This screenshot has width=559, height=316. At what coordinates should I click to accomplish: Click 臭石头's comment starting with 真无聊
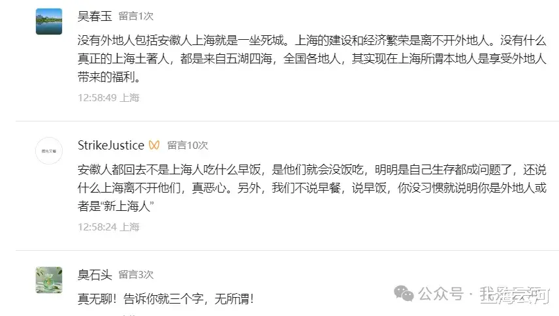pos(165,299)
